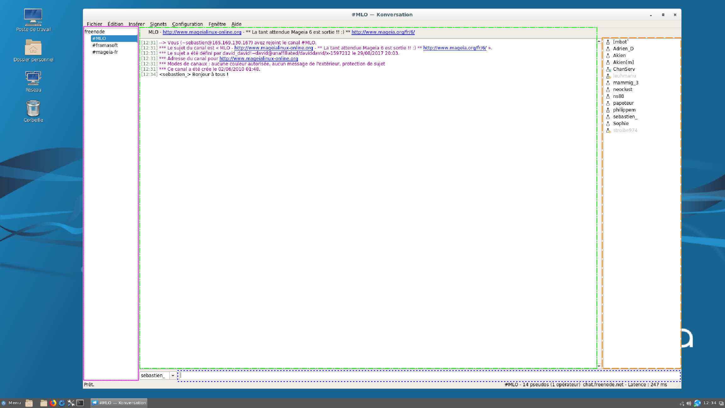Click the network globe tray icon
The height and width of the screenshot is (408, 725).
click(697, 403)
